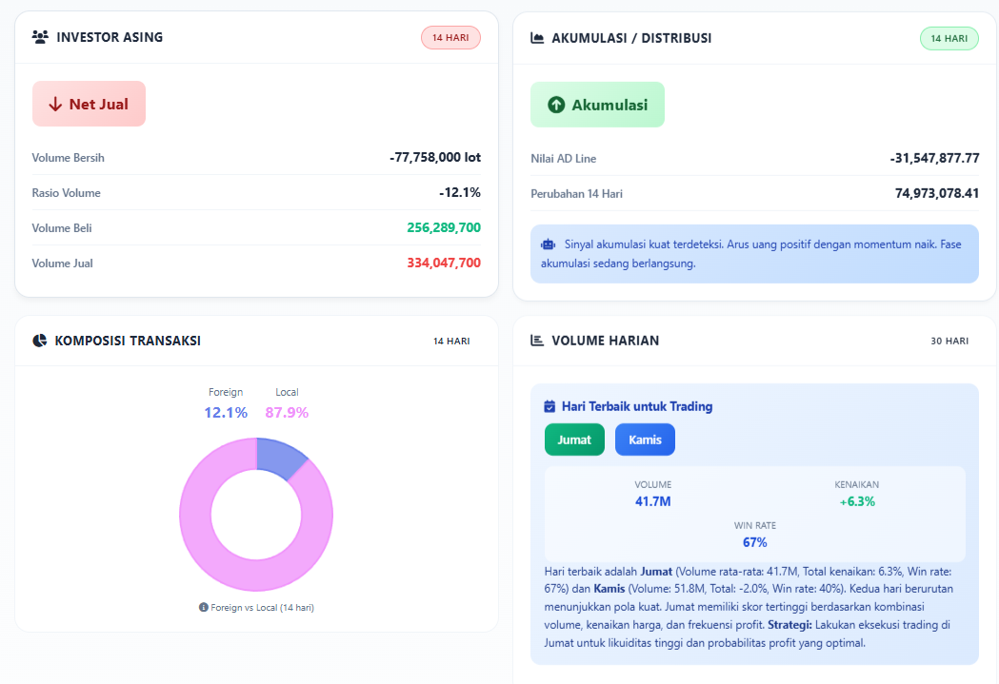Click the up arrow icon in Akumulasi badge
This screenshot has height=684, width=999.
pyautogui.click(x=556, y=105)
